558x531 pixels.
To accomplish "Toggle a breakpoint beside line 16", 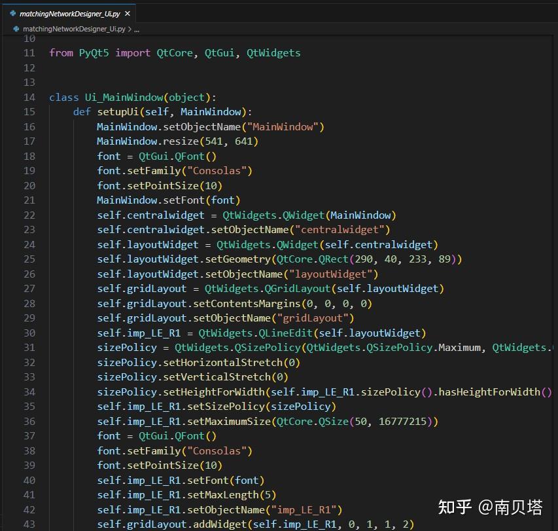I will click(16, 126).
